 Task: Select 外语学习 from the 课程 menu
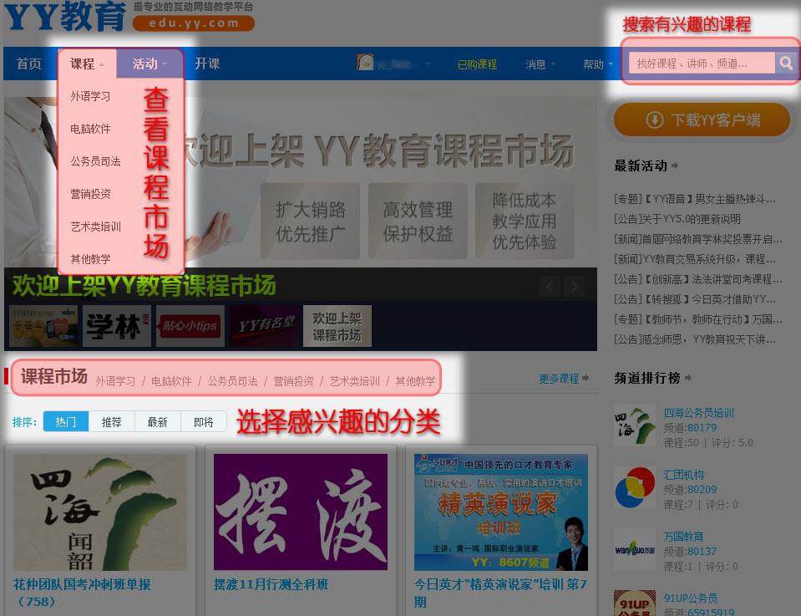pyautogui.click(x=90, y=96)
